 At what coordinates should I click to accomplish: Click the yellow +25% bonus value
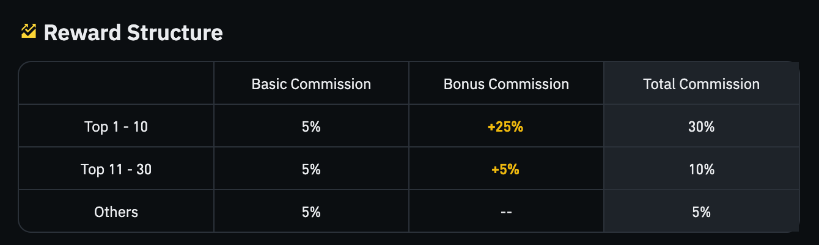[505, 127]
